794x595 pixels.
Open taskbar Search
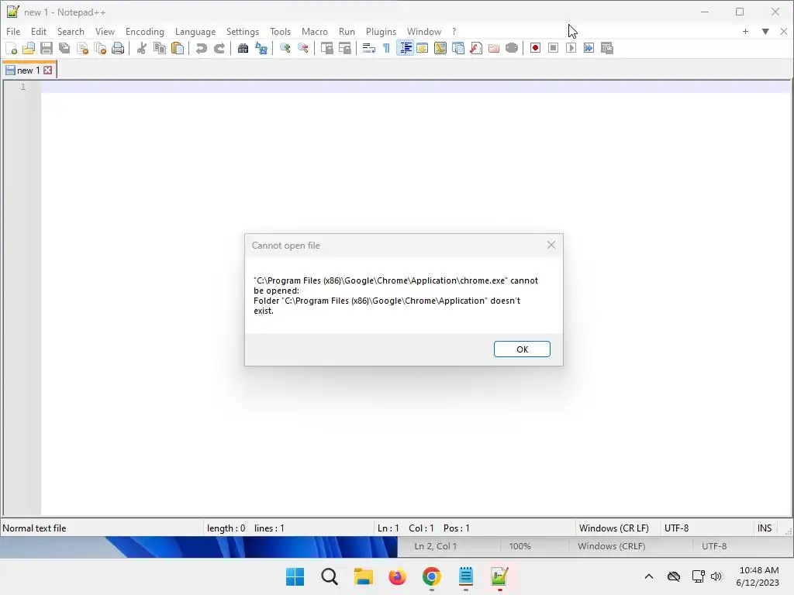329,576
